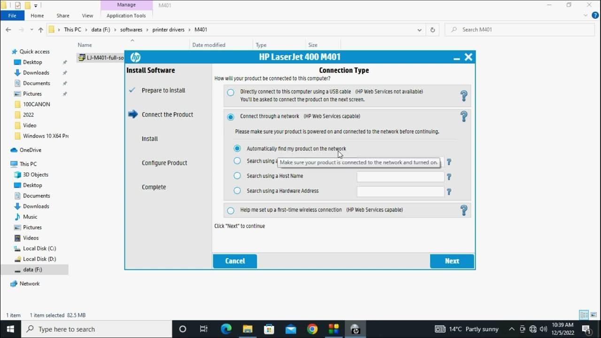Viewport: 601px width, 338px height.
Task: Open Mail app from taskbar
Action: click(x=291, y=329)
